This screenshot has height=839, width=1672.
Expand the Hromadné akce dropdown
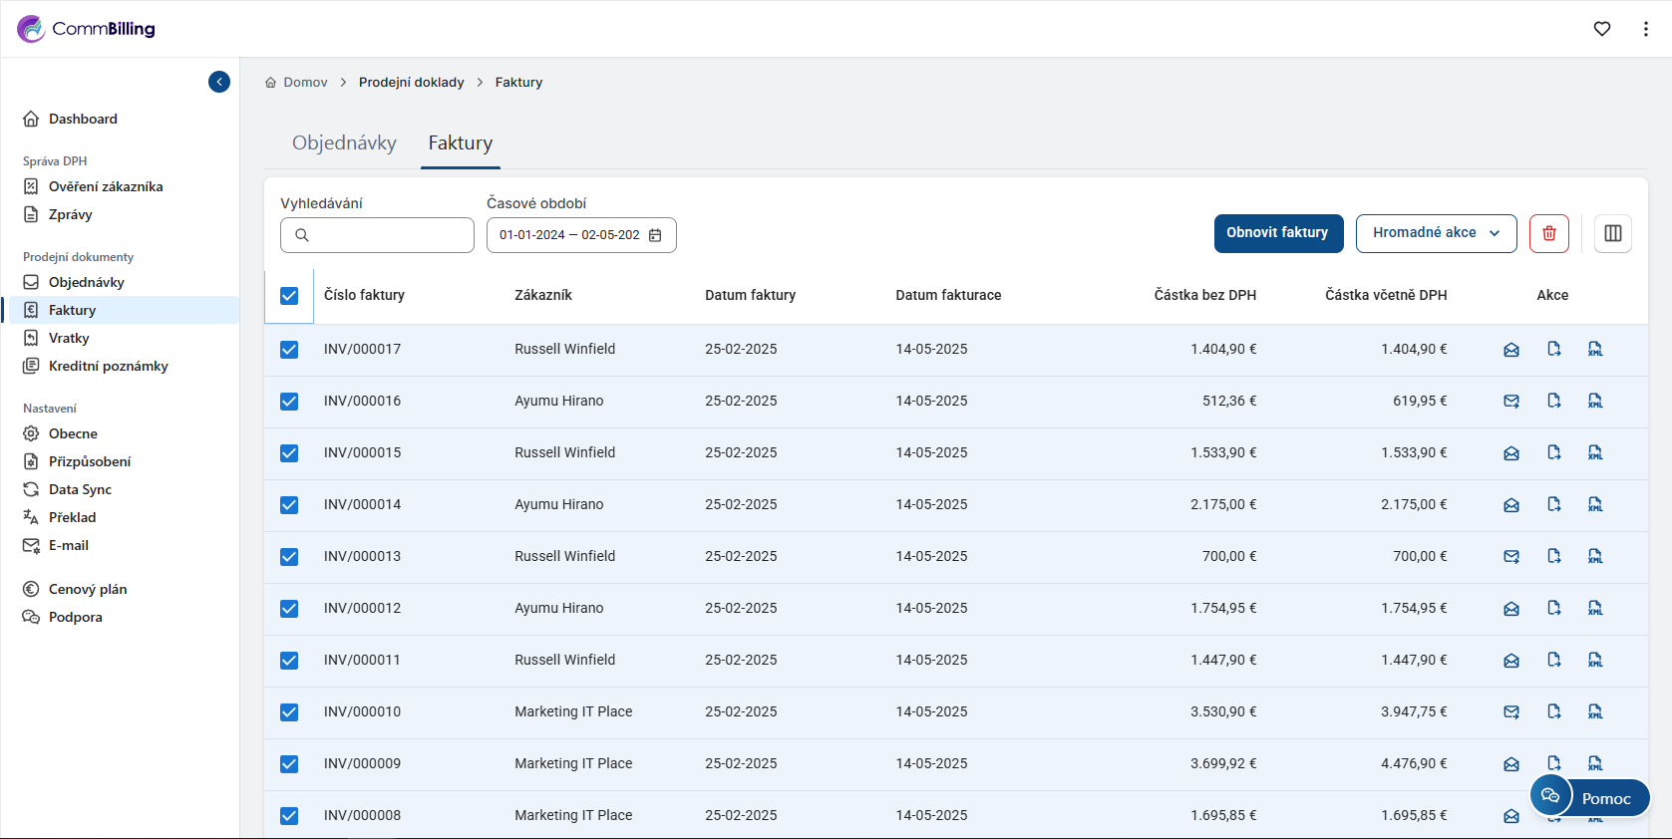point(1436,233)
